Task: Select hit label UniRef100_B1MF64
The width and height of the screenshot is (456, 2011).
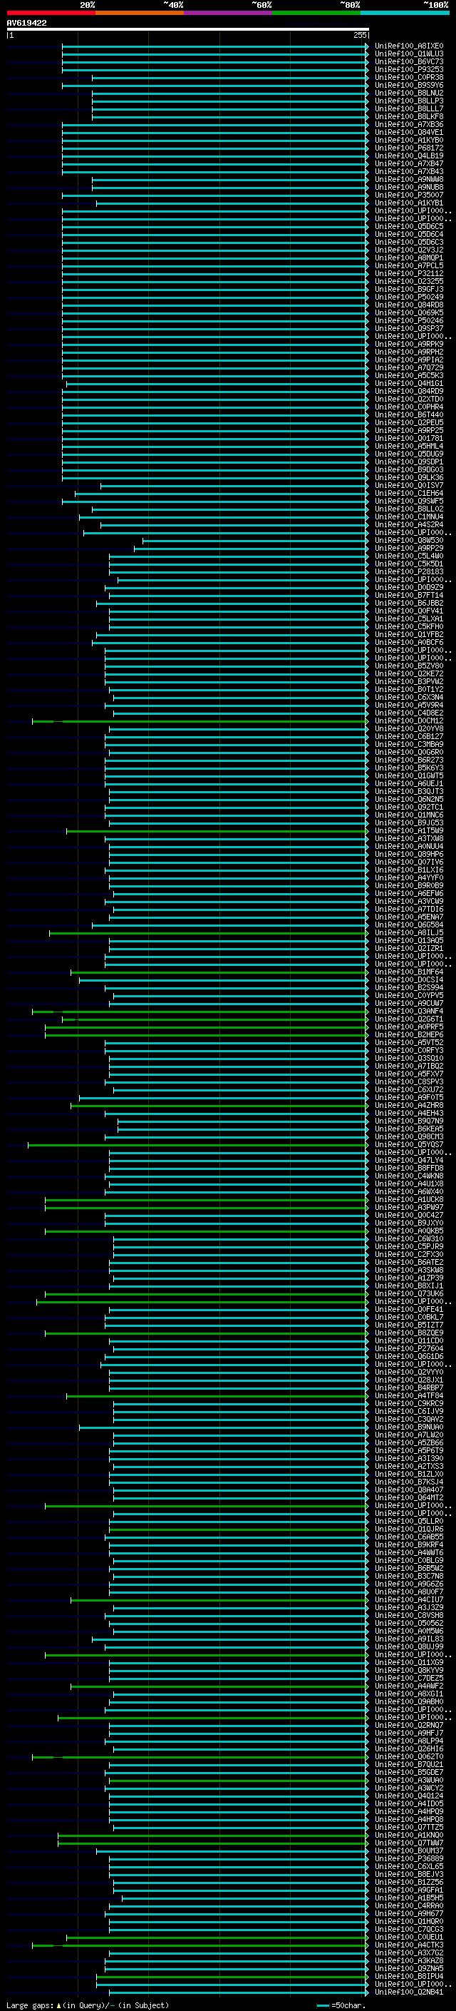Action: pyautogui.click(x=408, y=972)
